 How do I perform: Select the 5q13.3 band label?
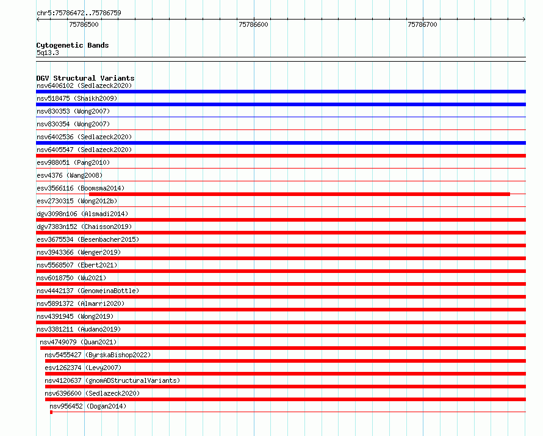click(x=48, y=53)
